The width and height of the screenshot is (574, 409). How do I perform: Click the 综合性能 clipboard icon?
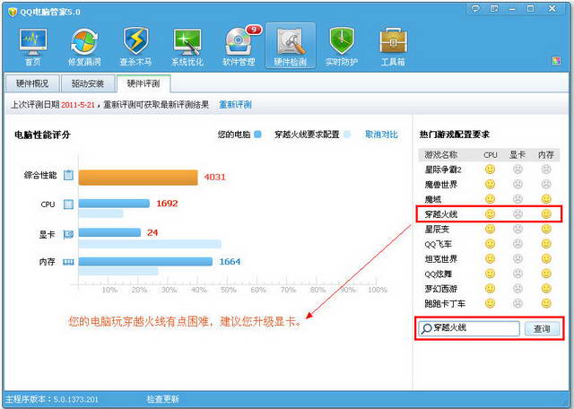68,176
